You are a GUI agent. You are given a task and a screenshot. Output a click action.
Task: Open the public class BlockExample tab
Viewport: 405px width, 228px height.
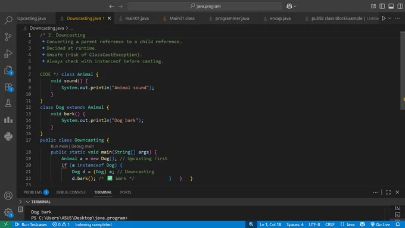pyautogui.click(x=341, y=18)
